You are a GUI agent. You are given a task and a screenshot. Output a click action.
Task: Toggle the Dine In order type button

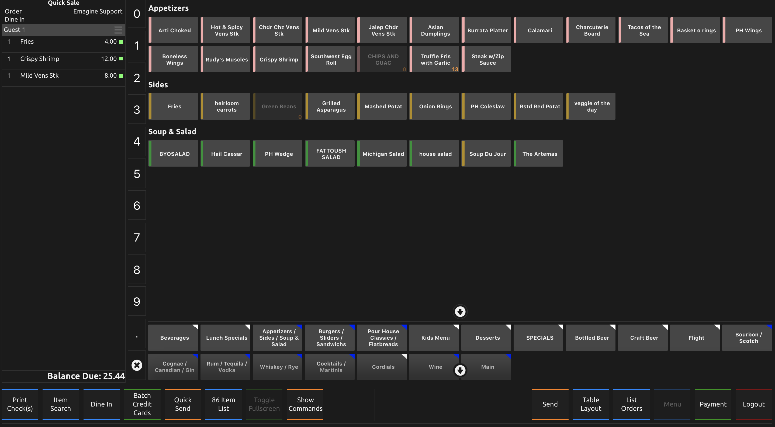[101, 404]
